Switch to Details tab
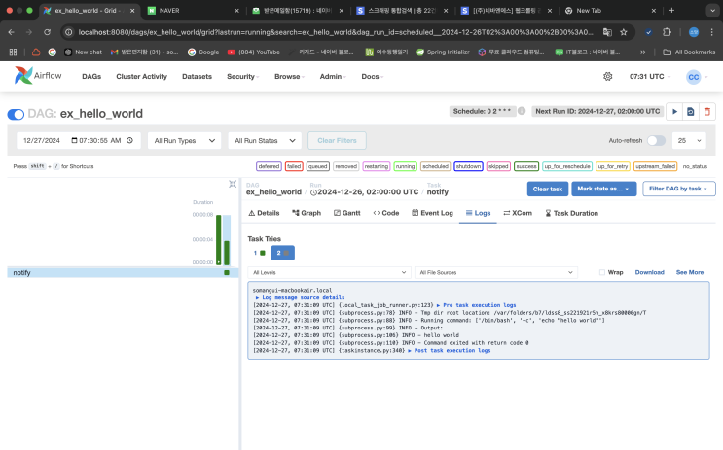The width and height of the screenshot is (723, 450). point(264,213)
